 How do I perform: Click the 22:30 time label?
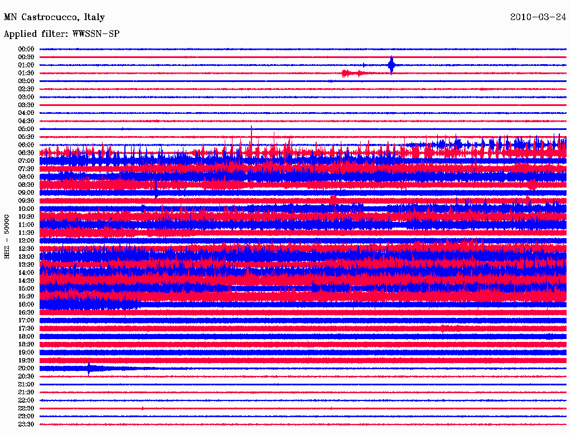click(x=26, y=408)
